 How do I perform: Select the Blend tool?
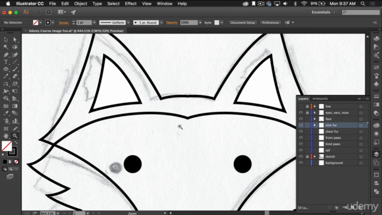[x=15, y=113]
